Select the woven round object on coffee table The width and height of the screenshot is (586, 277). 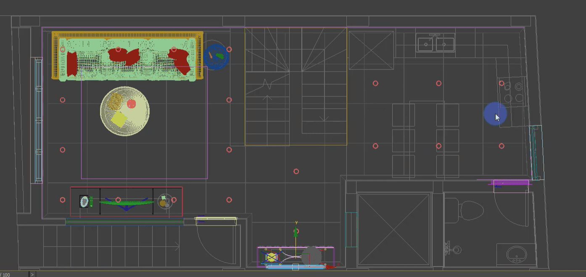(x=115, y=101)
